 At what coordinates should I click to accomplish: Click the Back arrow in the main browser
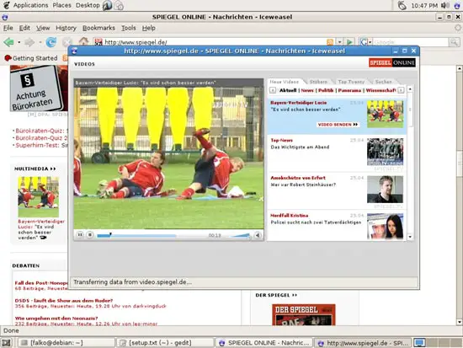[x=9, y=42]
